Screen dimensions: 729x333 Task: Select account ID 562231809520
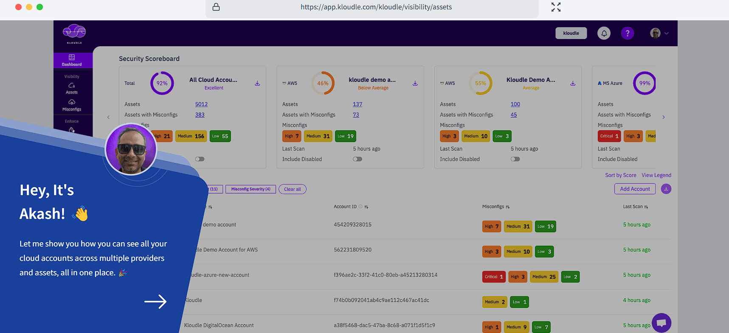(352, 250)
